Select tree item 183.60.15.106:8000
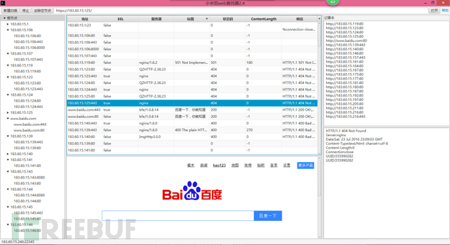This screenshot has width=450, height=245. 29,48
